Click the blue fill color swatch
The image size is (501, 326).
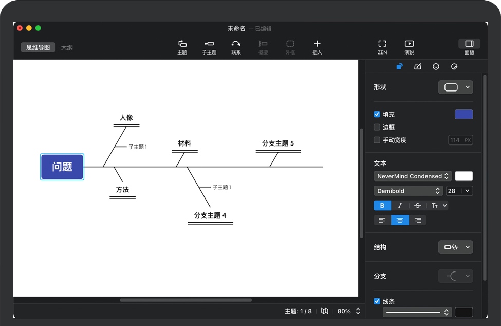(x=463, y=114)
